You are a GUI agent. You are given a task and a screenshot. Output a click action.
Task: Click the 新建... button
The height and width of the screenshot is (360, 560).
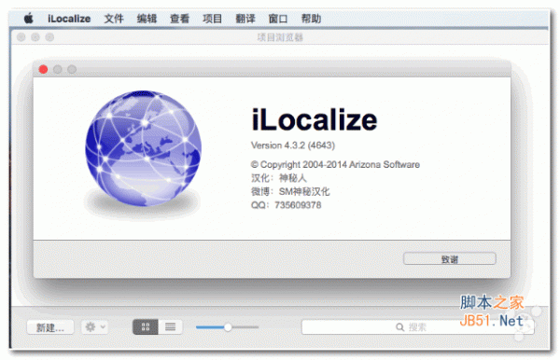[x=50, y=327]
